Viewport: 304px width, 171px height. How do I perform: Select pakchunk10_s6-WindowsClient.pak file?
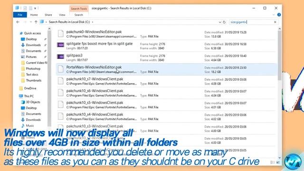[166, 93]
